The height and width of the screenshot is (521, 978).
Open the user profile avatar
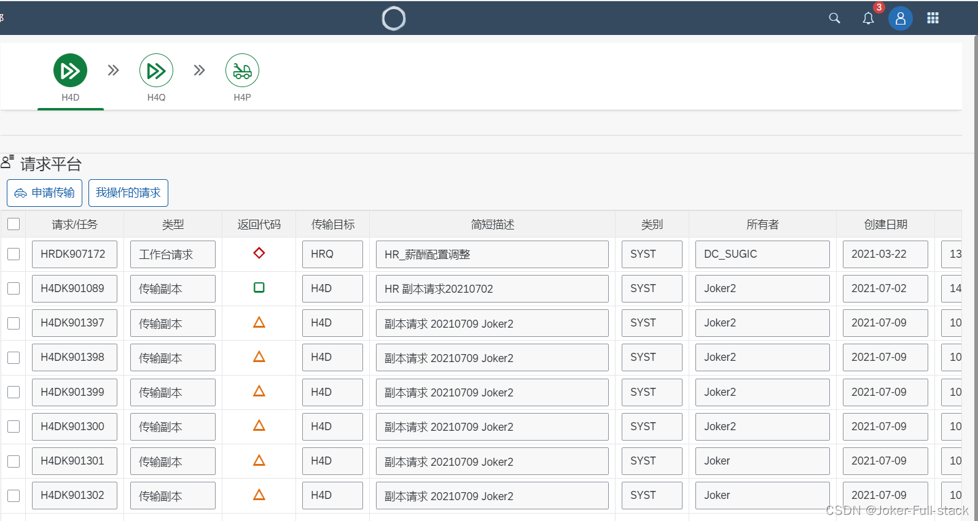click(x=901, y=18)
